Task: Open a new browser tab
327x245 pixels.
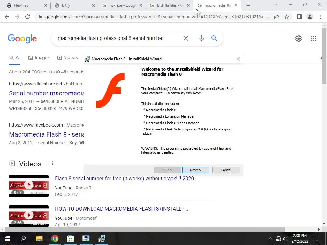Action: point(248,5)
